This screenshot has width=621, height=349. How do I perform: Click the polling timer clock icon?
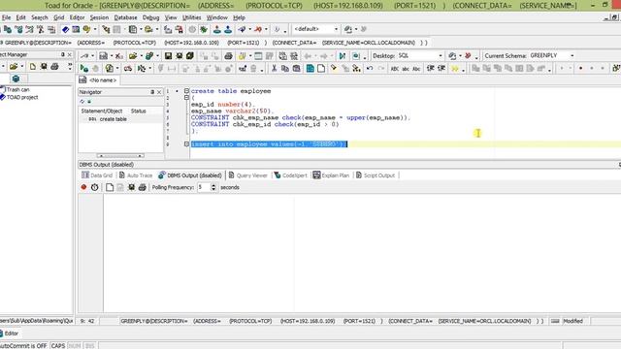point(95,187)
